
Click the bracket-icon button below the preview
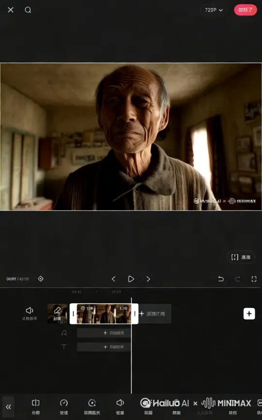[241, 257]
